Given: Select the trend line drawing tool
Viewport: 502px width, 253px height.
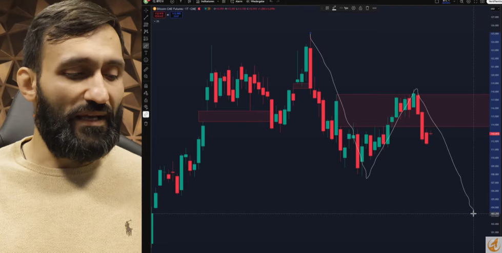Looking at the screenshot, I should 146,17.
